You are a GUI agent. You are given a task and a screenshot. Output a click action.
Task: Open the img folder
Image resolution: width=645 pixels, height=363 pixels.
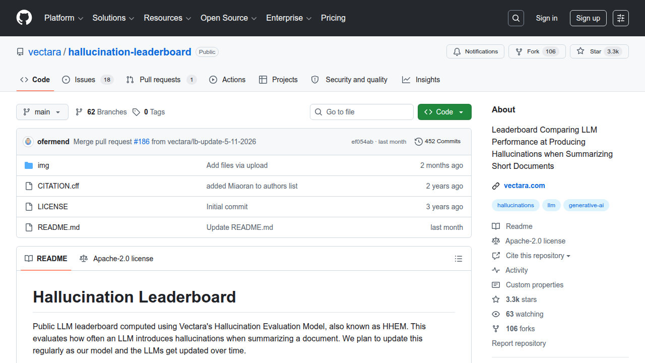(x=43, y=165)
